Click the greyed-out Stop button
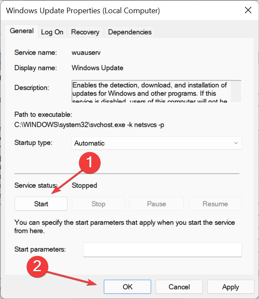 coord(98,204)
